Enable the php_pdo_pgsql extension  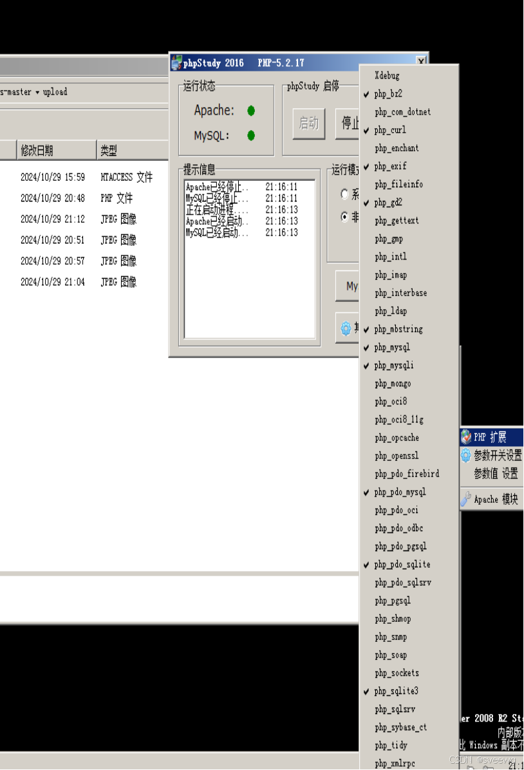[x=409, y=547]
